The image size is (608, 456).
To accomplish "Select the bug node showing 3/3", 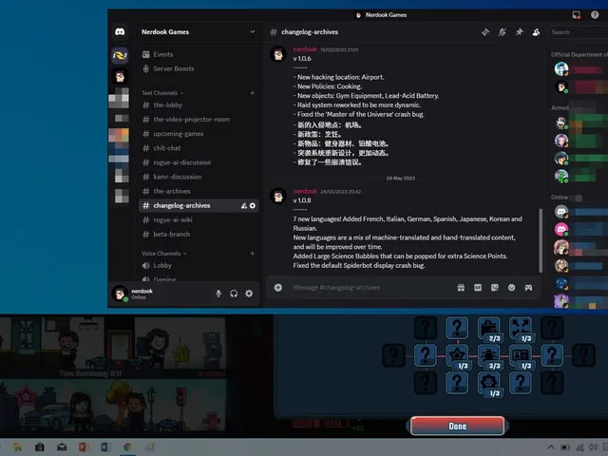I will coord(488,355).
